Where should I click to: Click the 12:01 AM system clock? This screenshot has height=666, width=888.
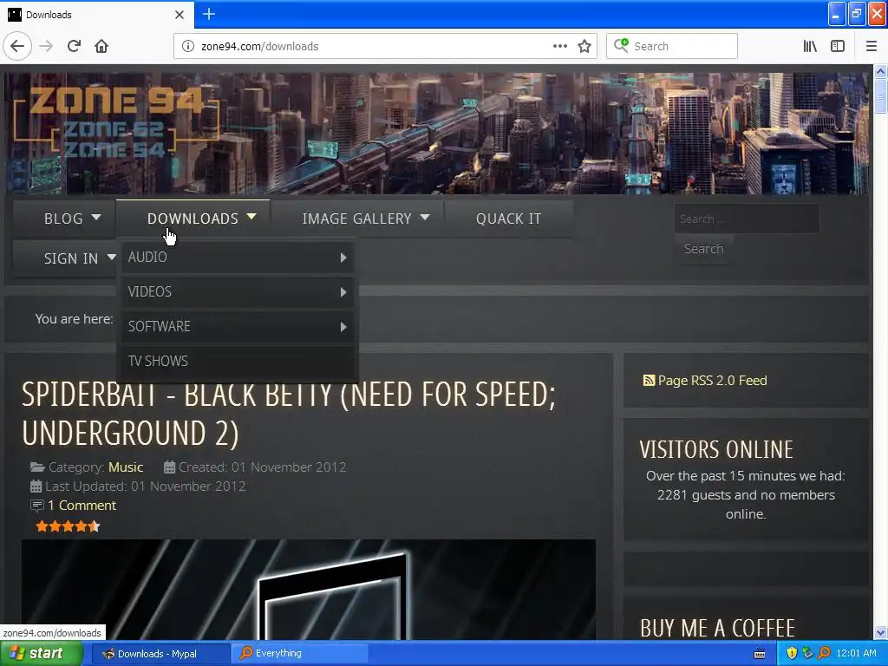pos(856,653)
